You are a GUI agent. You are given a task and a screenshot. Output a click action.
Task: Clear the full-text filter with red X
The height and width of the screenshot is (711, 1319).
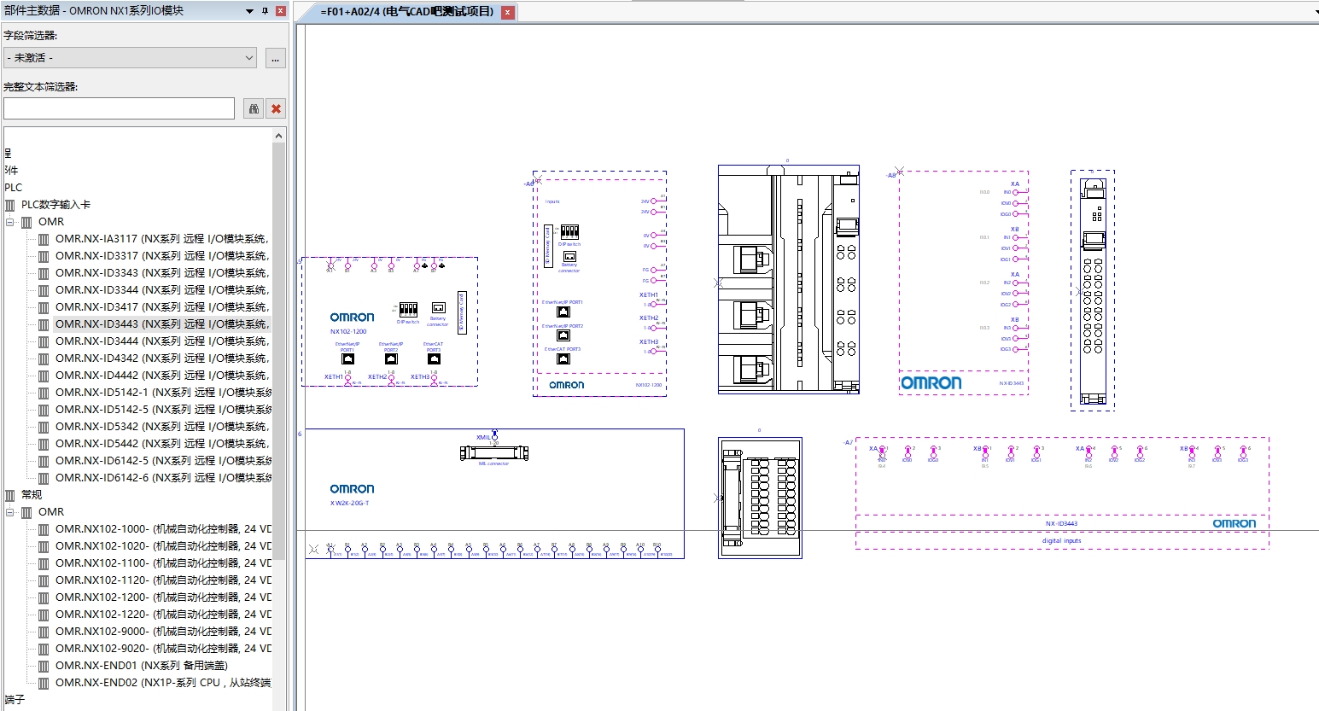coord(276,108)
